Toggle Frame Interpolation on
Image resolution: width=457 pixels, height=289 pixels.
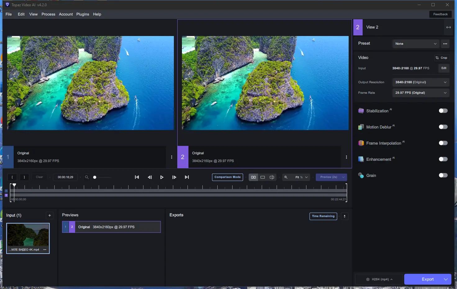pos(443,143)
